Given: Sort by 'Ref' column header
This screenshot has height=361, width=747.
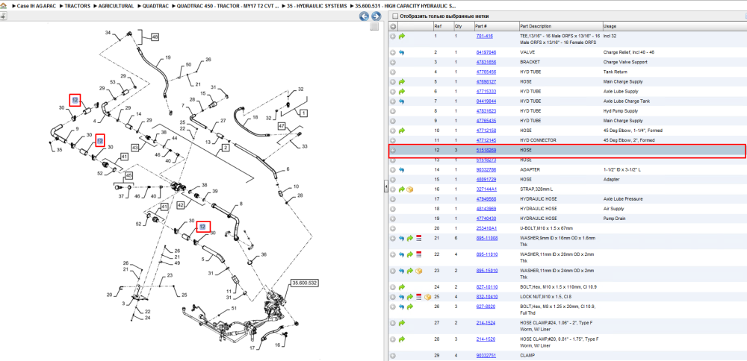Looking at the screenshot, I should tap(437, 26).
